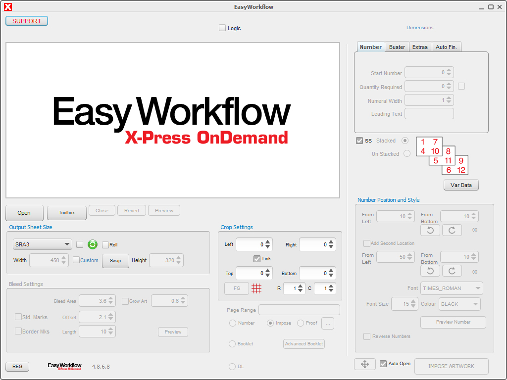This screenshot has height=380, width=507.
Task: Increase the Crop Right value
Action: [331, 242]
